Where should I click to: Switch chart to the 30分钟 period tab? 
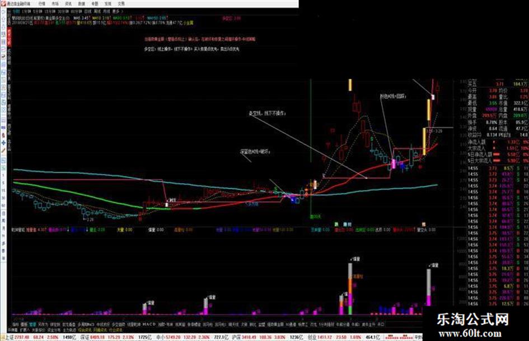pos(63,11)
